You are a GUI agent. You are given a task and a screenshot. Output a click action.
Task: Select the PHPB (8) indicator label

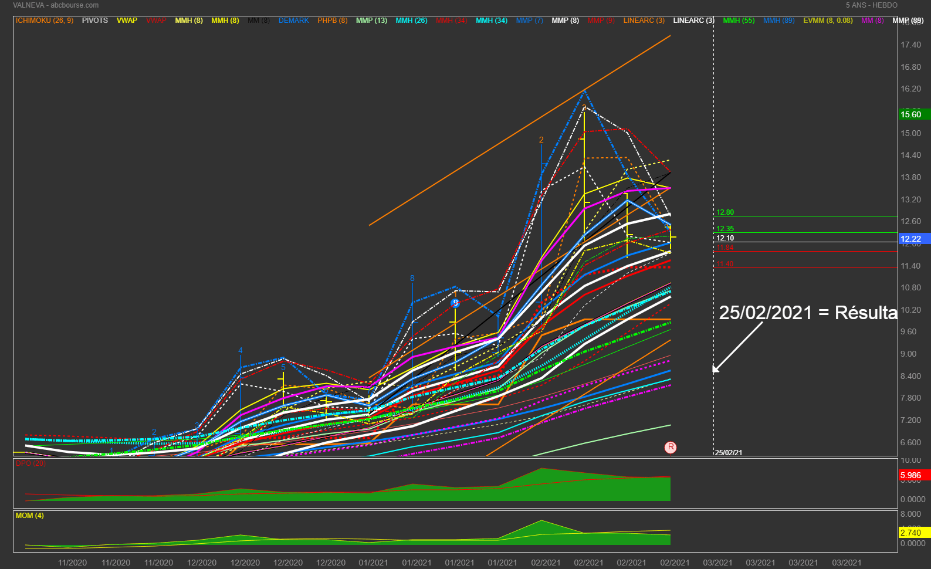click(x=333, y=21)
